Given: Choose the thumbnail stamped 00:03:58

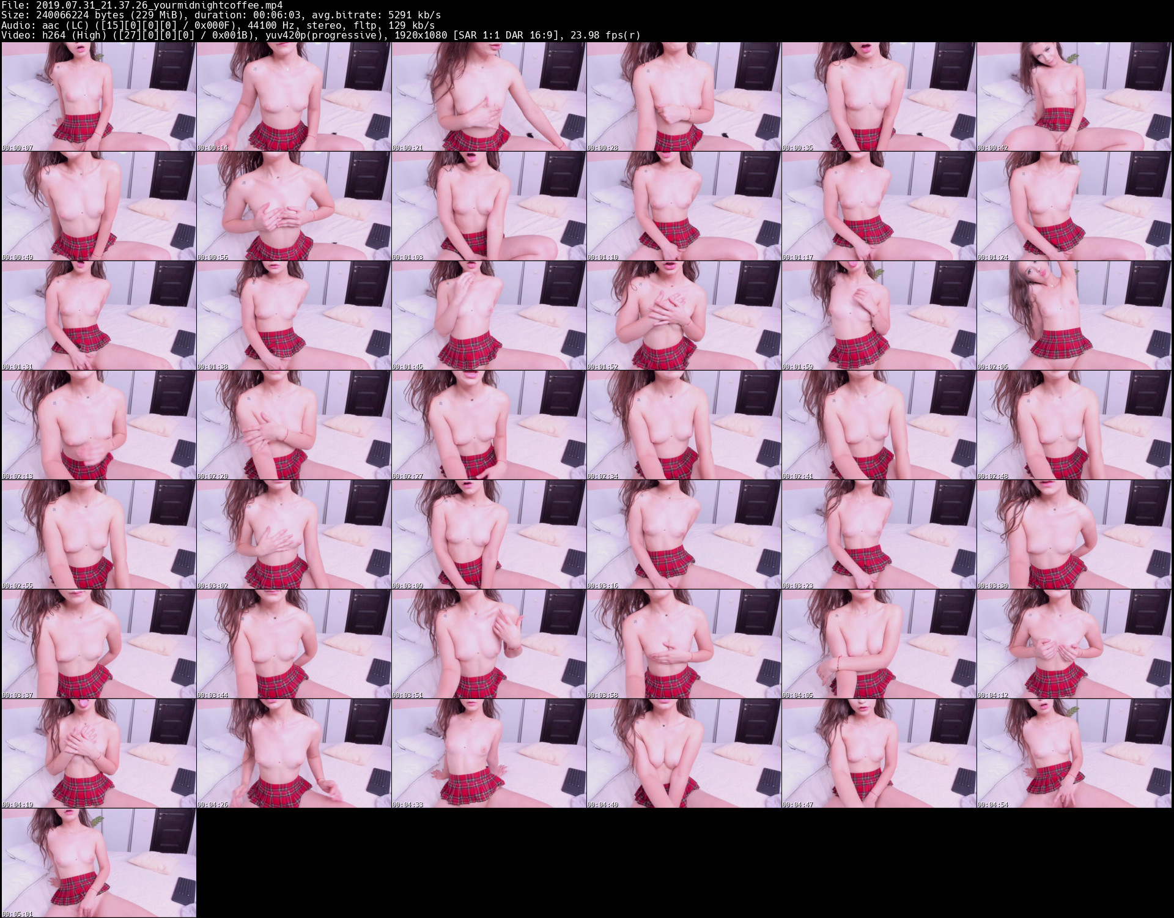Looking at the screenshot, I should [684, 644].
